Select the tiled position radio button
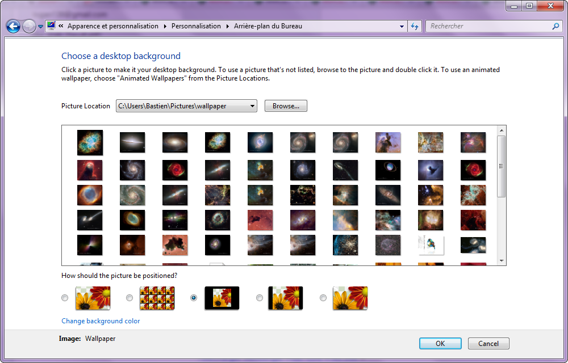This screenshot has width=568, height=363. pyautogui.click(x=130, y=298)
